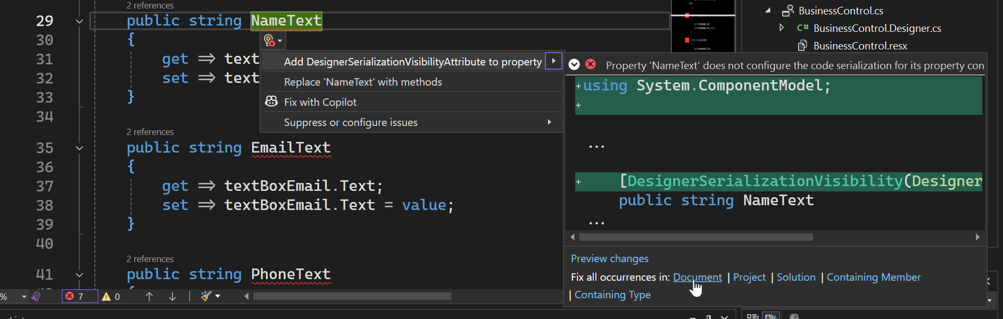The width and height of the screenshot is (1003, 319).
Task: Go to previous issue with up arrow
Action: (x=149, y=296)
